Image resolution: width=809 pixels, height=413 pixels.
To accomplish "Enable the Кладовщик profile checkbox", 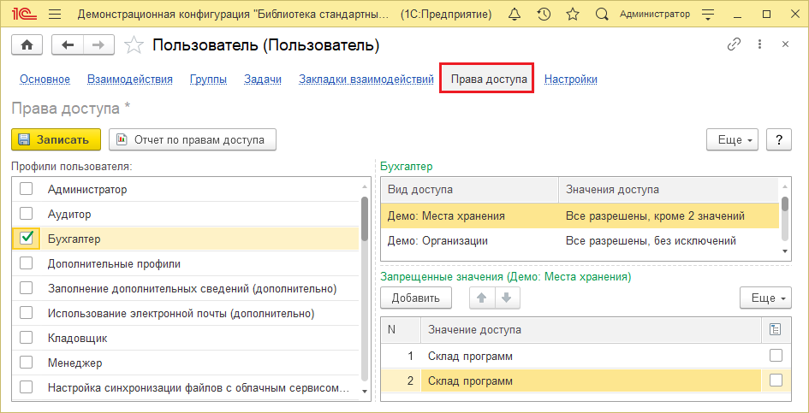I will tap(26, 337).
